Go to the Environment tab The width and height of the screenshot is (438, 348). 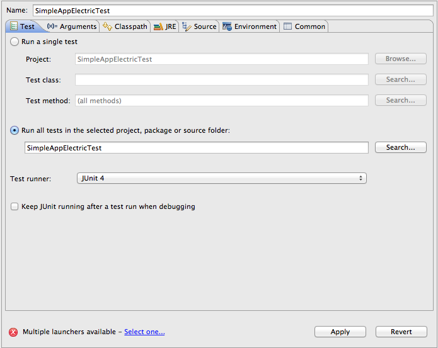(x=250, y=26)
